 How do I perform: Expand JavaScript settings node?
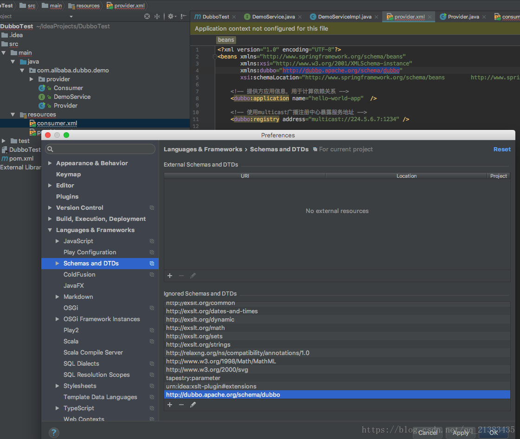pyautogui.click(x=58, y=241)
